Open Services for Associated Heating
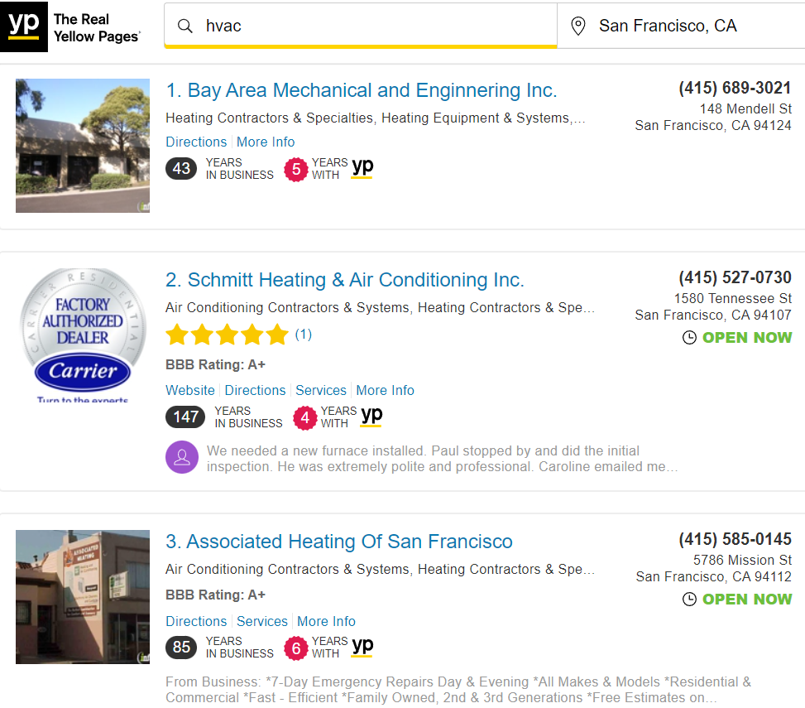 (261, 621)
